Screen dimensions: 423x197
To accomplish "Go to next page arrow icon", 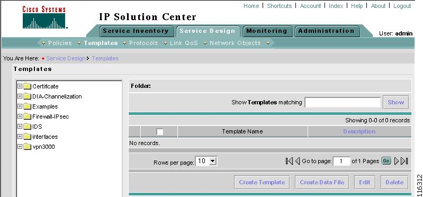I will [397, 161].
